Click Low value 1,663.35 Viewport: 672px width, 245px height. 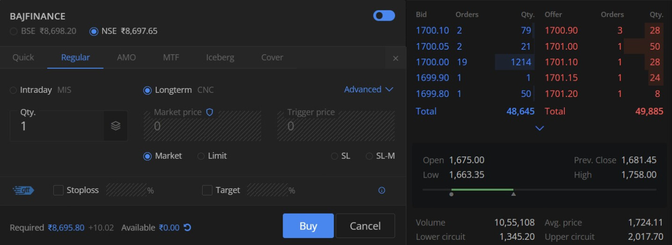click(x=467, y=175)
